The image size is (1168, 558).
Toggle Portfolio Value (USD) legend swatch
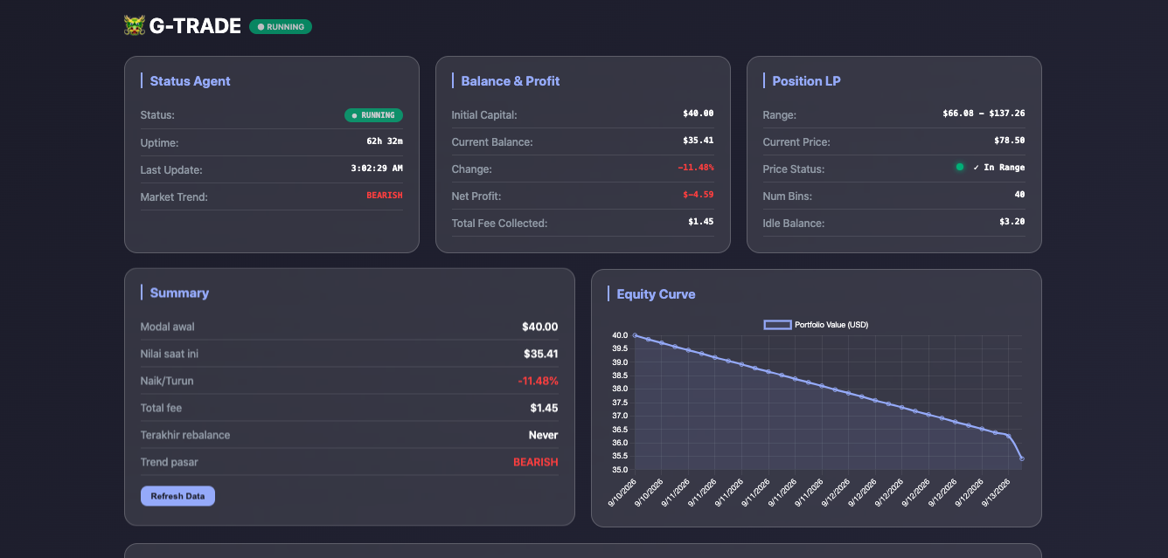[777, 325]
